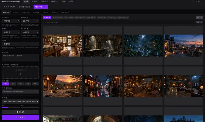
Task: Open the moonlit bamboo forest thumbnail
Action: coord(143,46)
